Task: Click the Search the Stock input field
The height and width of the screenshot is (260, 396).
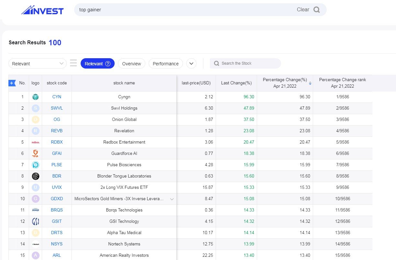Action: pyautogui.click(x=245, y=63)
